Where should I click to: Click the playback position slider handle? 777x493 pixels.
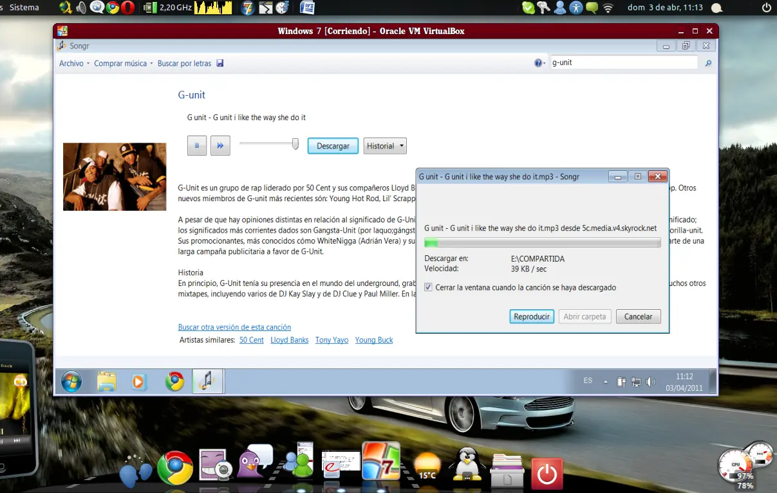point(295,144)
